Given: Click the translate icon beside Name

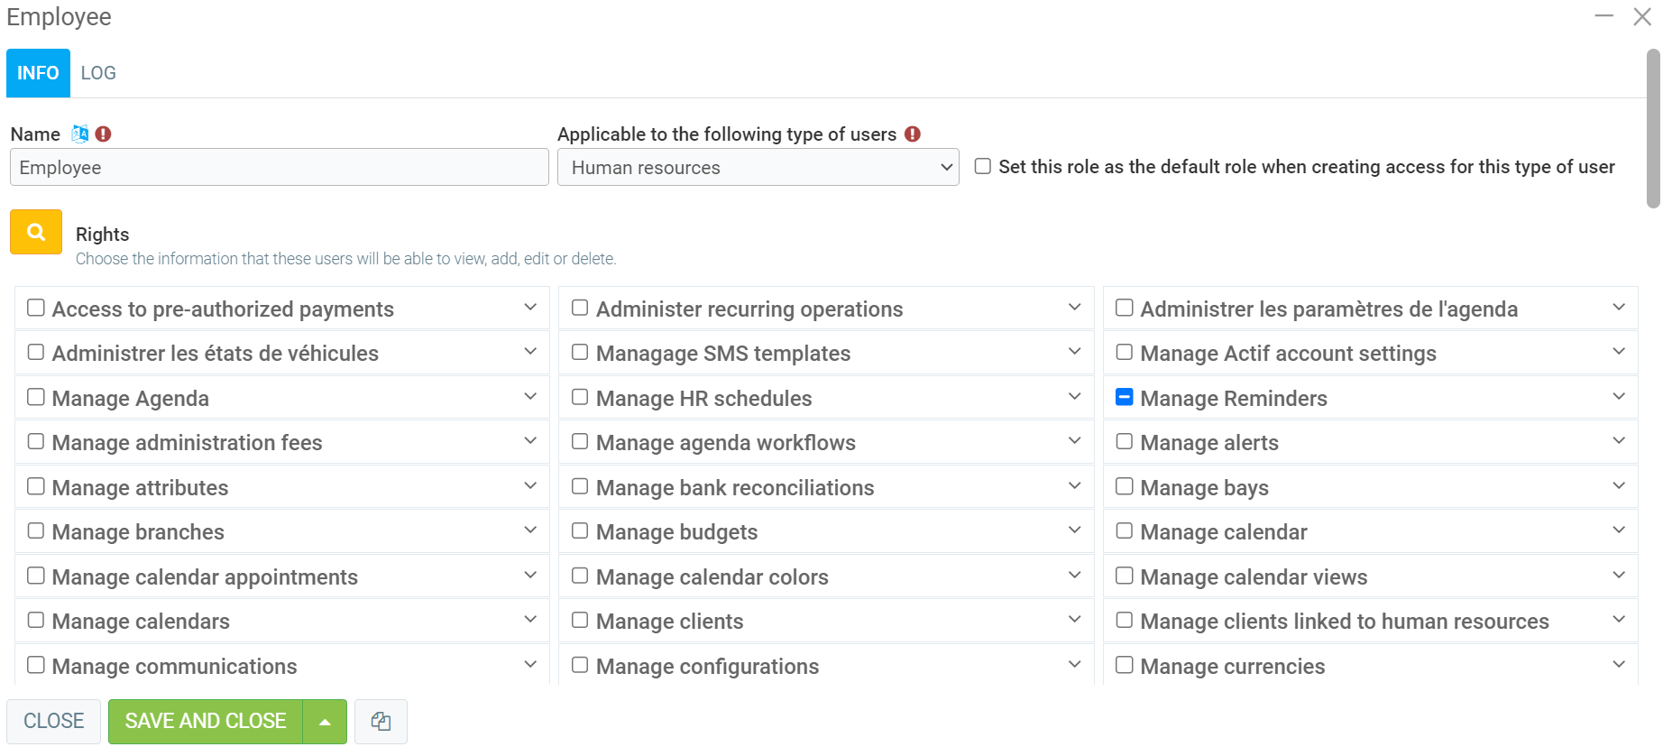Looking at the screenshot, I should coord(80,134).
